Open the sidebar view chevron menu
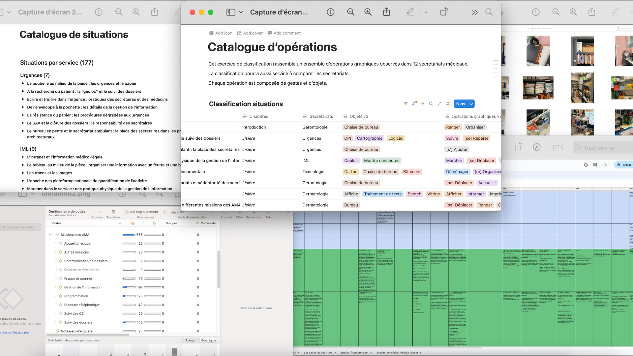The height and width of the screenshot is (356, 633). pos(241,12)
